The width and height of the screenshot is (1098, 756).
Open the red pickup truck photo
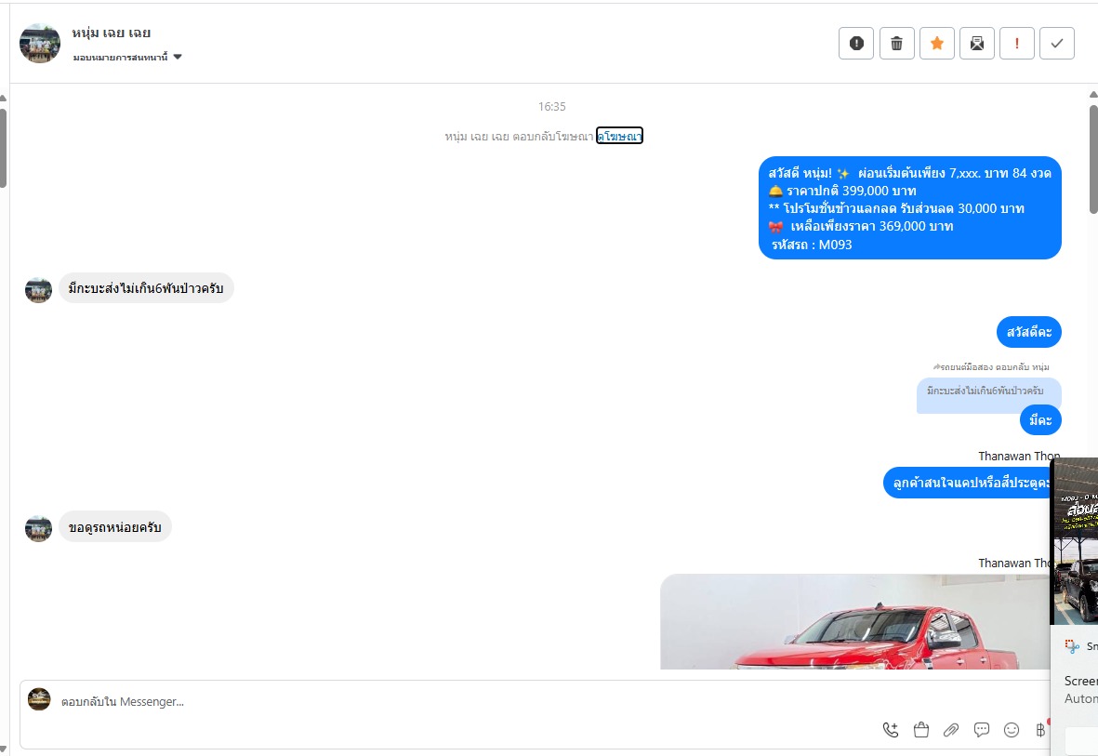point(855,621)
